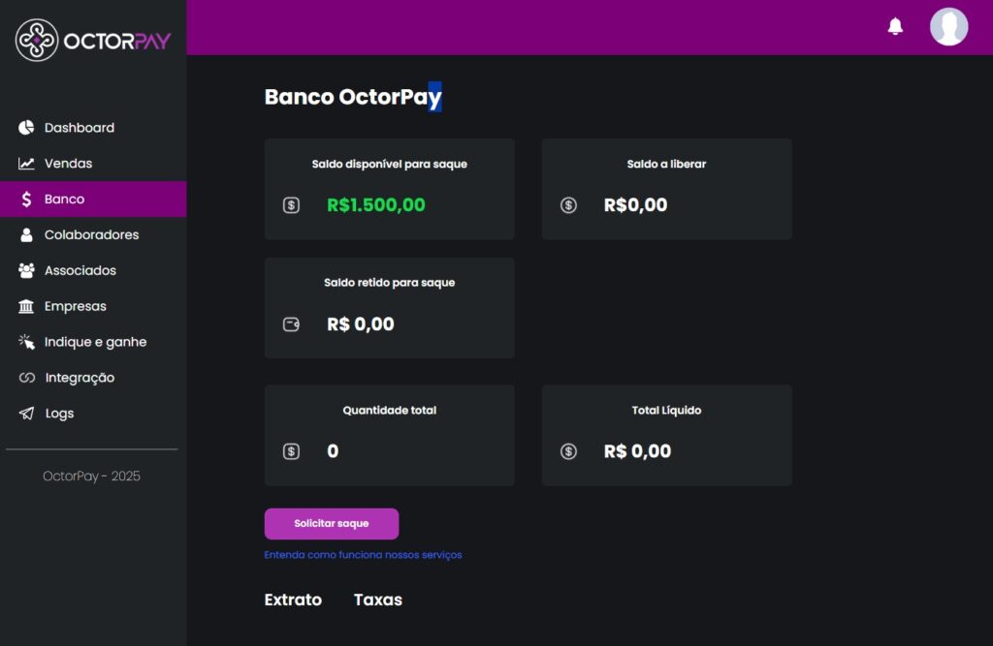The image size is (993, 646).
Task: Switch to the Taxas tab
Action: 378,600
